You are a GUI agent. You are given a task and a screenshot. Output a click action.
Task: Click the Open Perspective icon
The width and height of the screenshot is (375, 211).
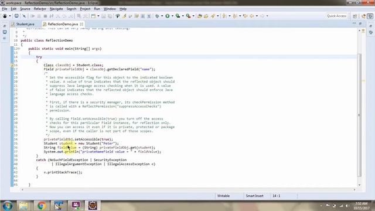point(355,16)
